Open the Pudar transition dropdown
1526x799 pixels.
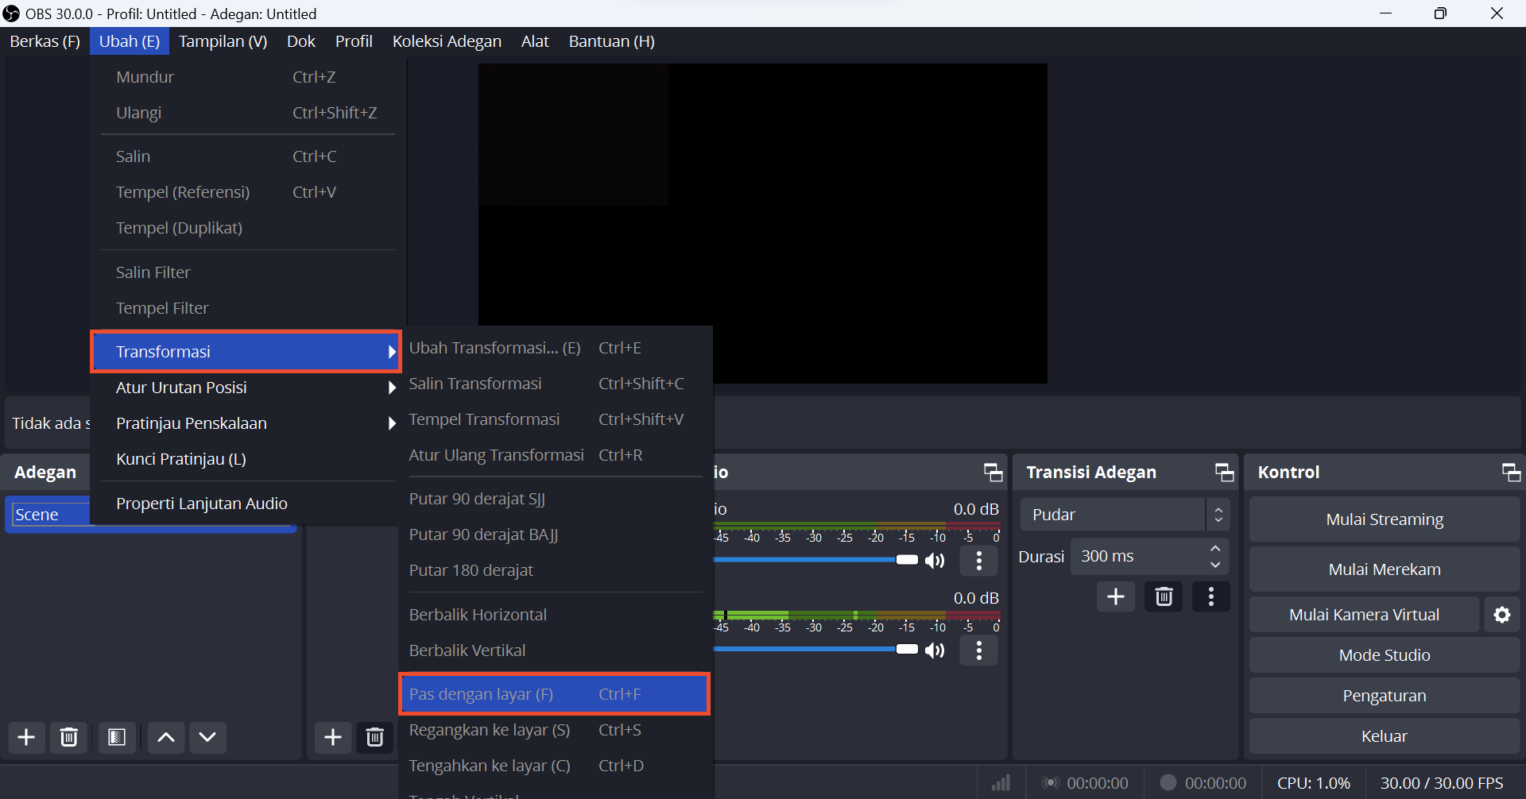[1124, 515]
